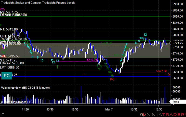Click the 5820.00 price axis label
This screenshot has width=186, height=117.
point(178,29)
